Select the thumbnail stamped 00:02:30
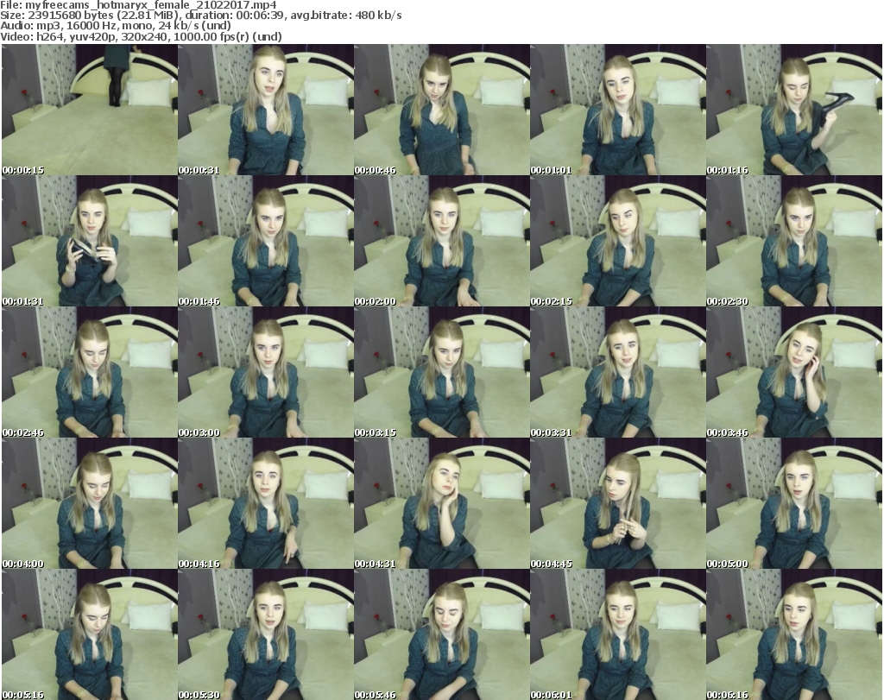 click(794, 241)
